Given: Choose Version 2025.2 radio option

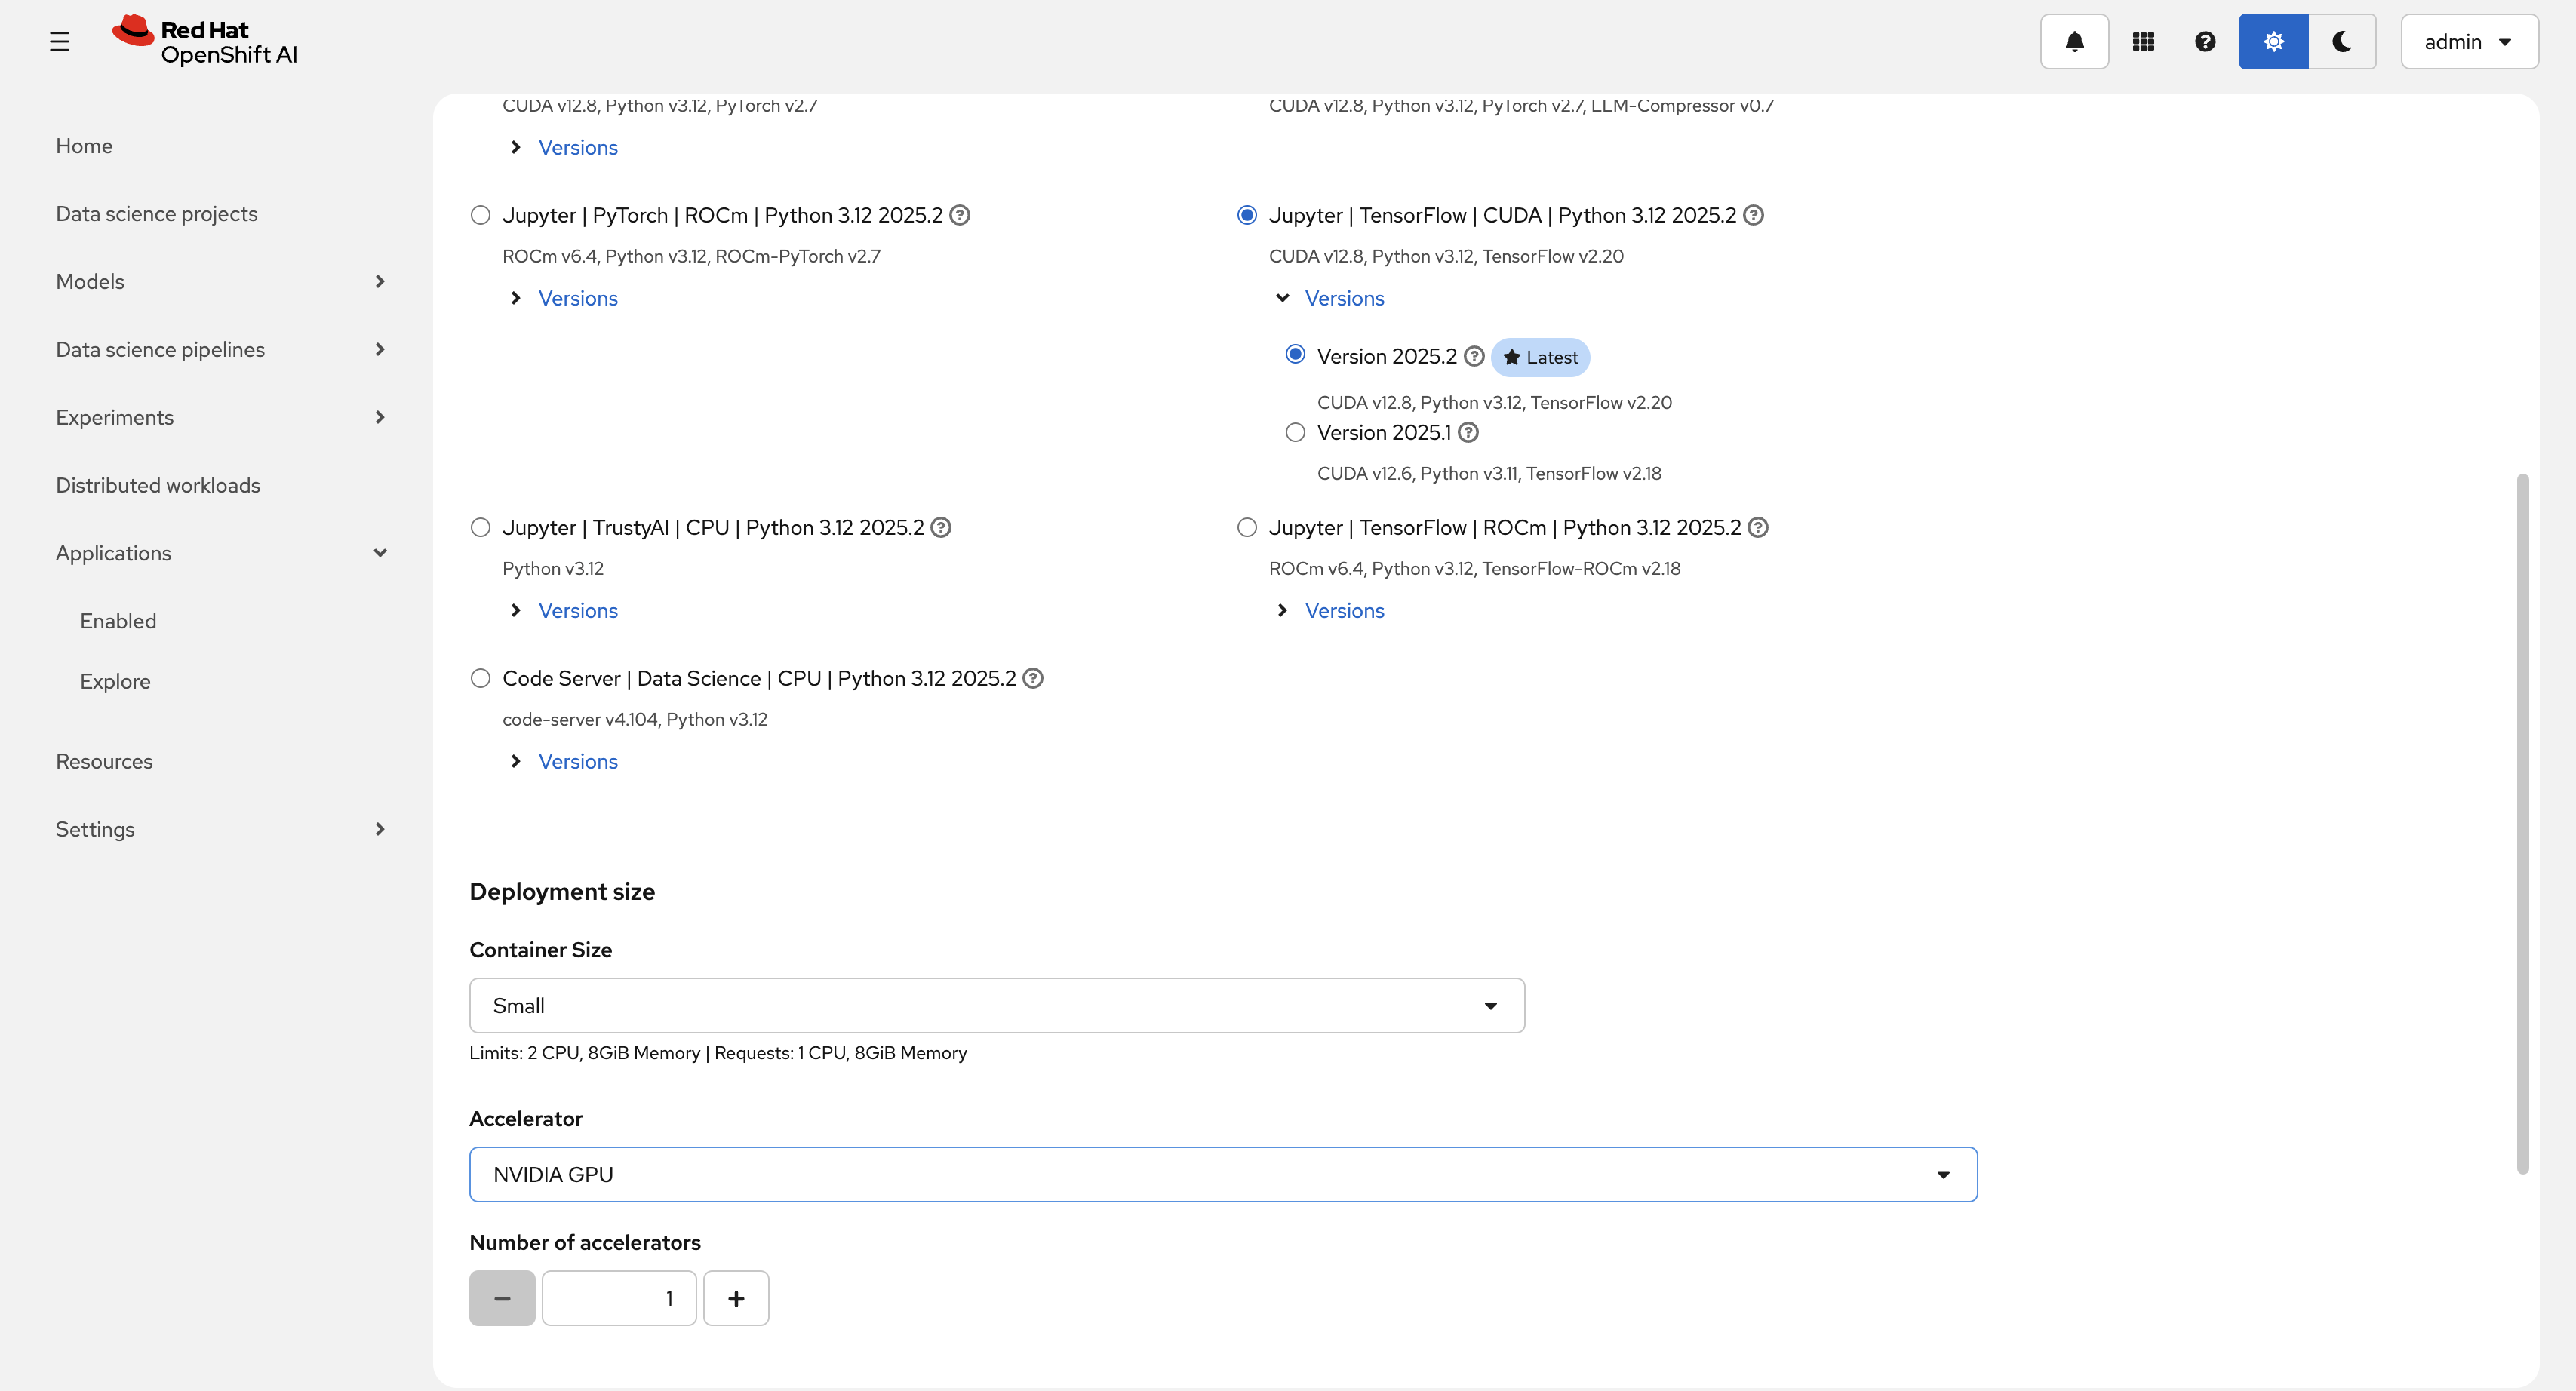Looking at the screenshot, I should pyautogui.click(x=1295, y=355).
